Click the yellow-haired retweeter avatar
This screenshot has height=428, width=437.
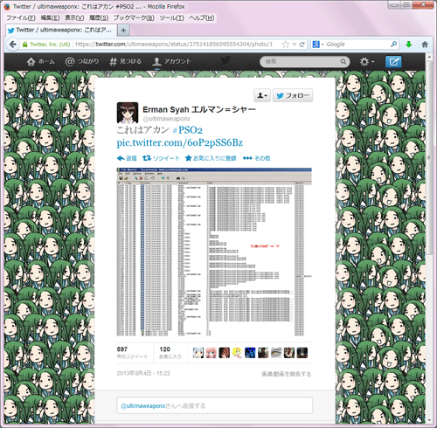coord(237,353)
